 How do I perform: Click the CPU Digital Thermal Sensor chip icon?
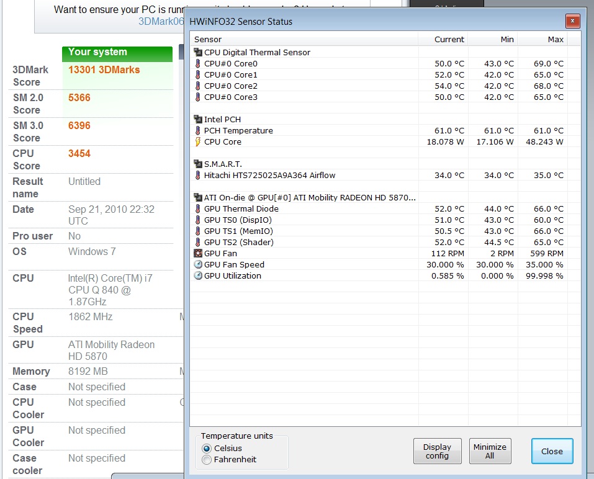pos(198,52)
